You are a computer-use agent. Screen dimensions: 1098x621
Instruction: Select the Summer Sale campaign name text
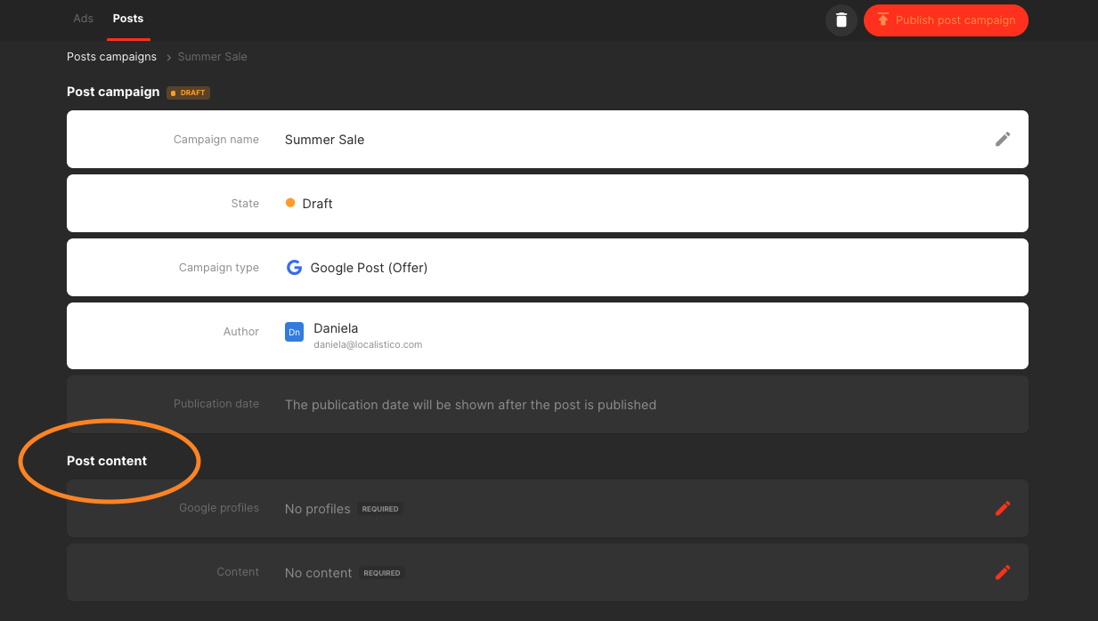click(x=324, y=140)
